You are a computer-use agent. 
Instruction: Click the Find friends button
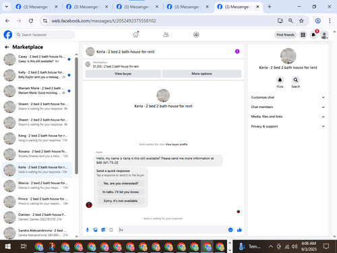click(x=285, y=35)
